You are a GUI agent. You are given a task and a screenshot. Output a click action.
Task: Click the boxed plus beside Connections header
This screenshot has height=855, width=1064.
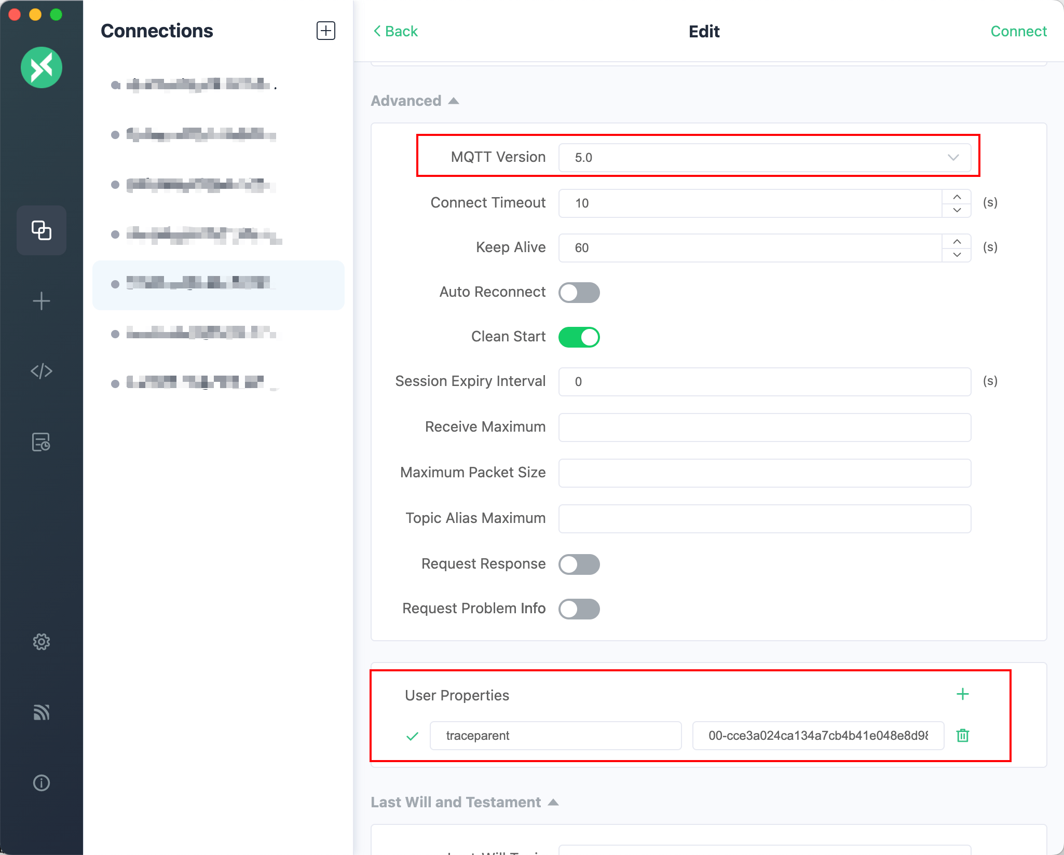326,31
